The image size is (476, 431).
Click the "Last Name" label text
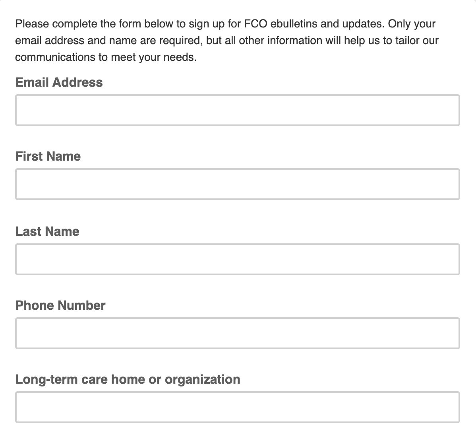click(47, 231)
